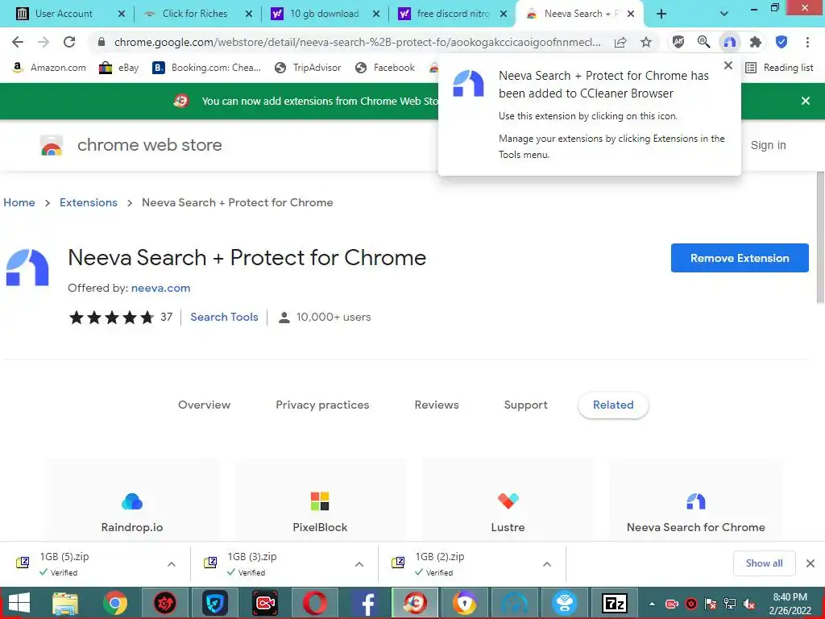The width and height of the screenshot is (825, 619).
Task: Switch to the 10 gb download tab
Action: point(325,14)
